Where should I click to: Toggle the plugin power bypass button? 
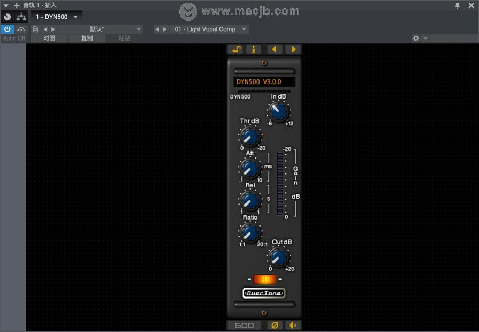point(7,29)
